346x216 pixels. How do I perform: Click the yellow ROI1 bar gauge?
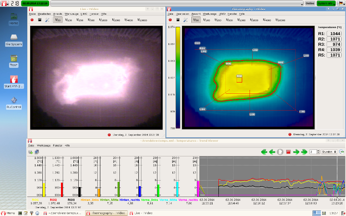tap(44, 190)
